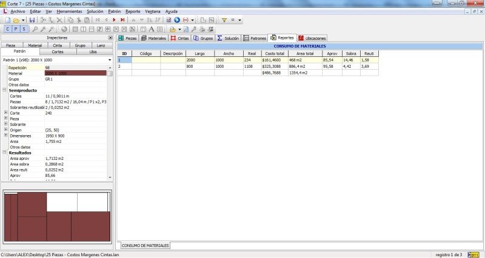Viewport: 485px width, 258px height.
Task: Click the cutting pattern preview thumbnail
Action: coord(58,217)
